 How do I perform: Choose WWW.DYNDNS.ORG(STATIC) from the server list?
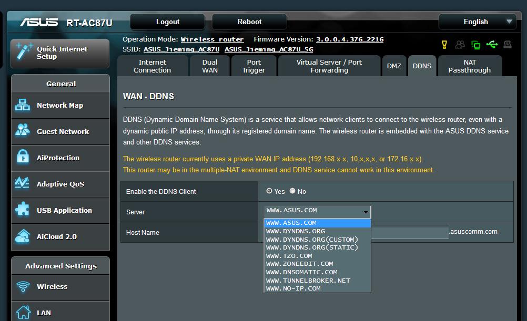pyautogui.click(x=318, y=247)
